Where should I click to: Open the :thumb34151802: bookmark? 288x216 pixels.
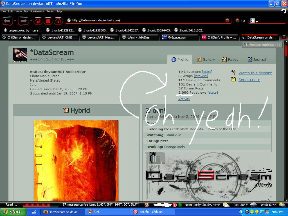pyautogui.click(x=188, y=30)
